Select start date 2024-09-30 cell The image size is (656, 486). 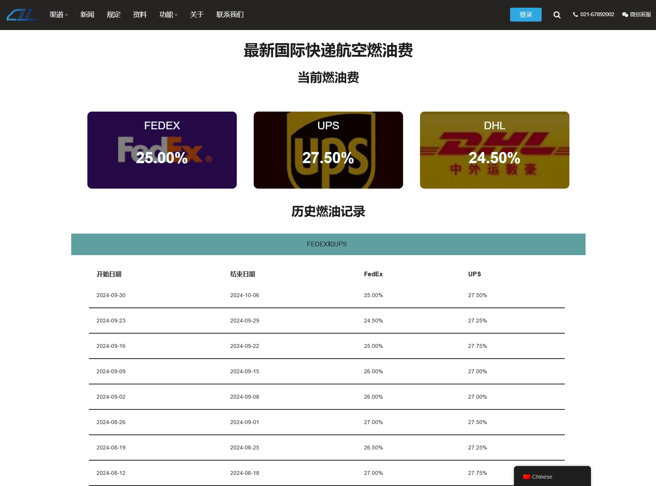[111, 295]
